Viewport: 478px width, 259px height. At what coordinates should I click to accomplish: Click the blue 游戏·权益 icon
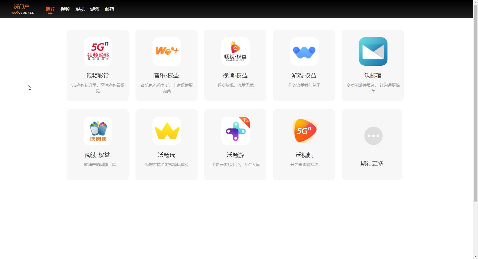pos(304,51)
